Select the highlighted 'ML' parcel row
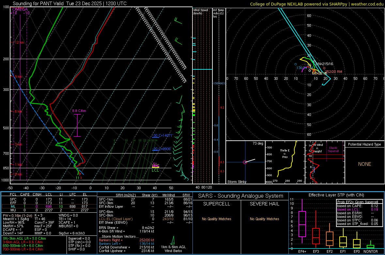 [x=49, y=206]
